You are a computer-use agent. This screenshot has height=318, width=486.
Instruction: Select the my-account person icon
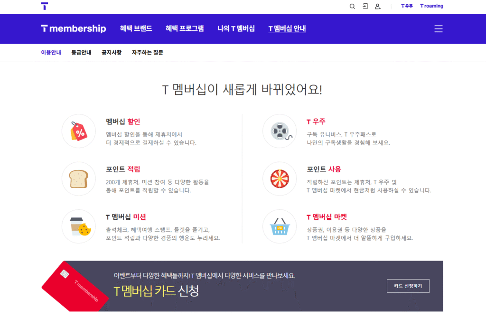377,6
